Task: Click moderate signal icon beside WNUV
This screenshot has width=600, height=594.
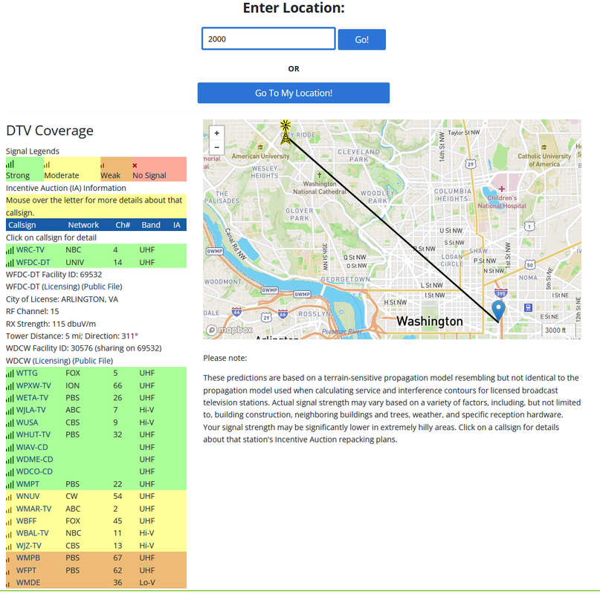Action: (x=9, y=497)
